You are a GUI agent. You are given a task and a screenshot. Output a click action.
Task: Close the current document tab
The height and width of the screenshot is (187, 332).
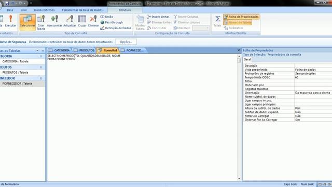click(239, 50)
